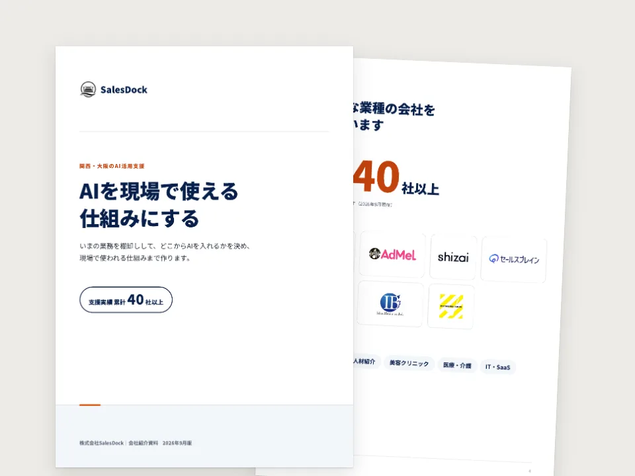Click the セールスブレイン logo card

[514, 259]
